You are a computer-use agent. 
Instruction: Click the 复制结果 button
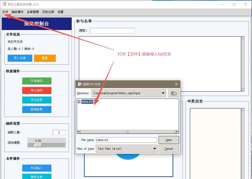36,109
